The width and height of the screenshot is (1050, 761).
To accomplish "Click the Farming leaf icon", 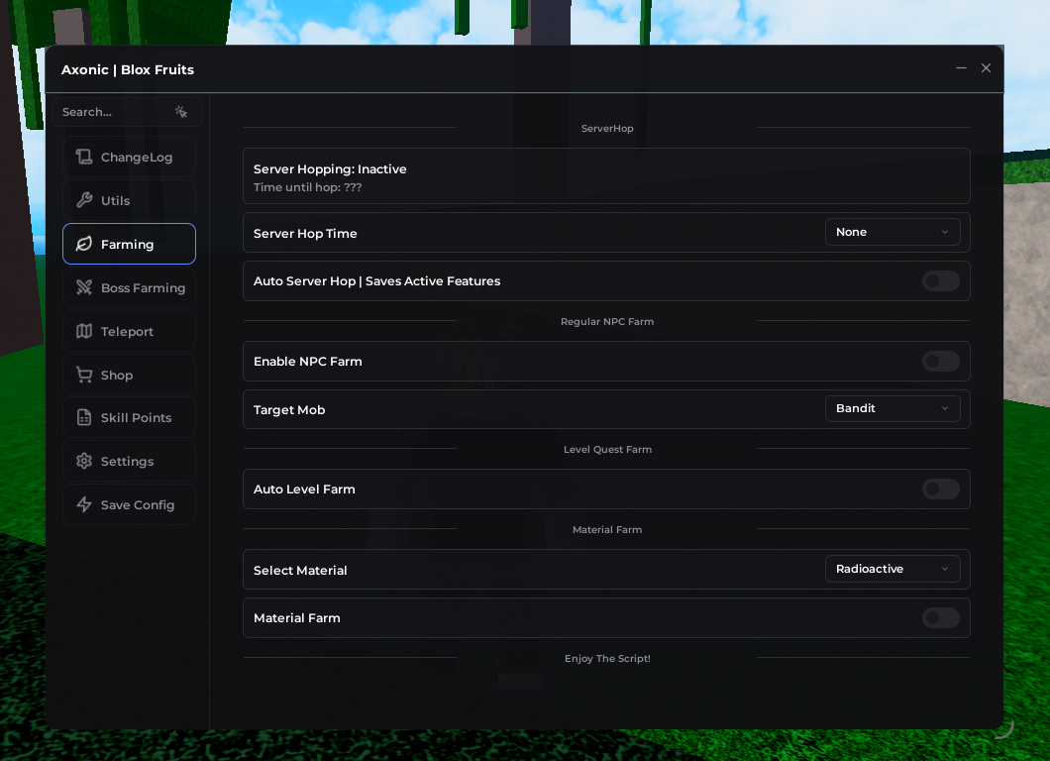I will pos(84,244).
